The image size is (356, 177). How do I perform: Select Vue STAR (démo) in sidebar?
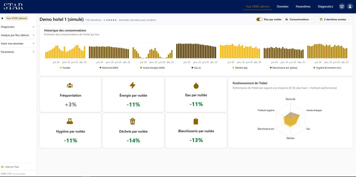(x=17, y=18)
